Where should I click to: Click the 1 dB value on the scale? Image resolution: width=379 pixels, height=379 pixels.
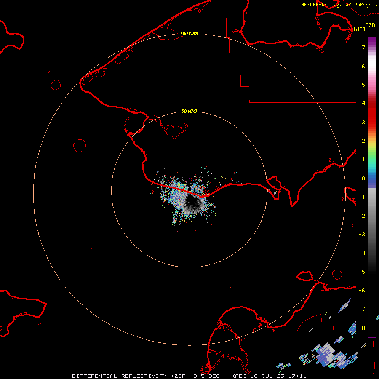coord(363,160)
